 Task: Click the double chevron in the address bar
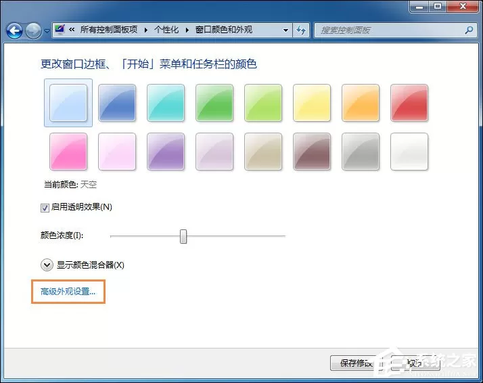coord(72,30)
